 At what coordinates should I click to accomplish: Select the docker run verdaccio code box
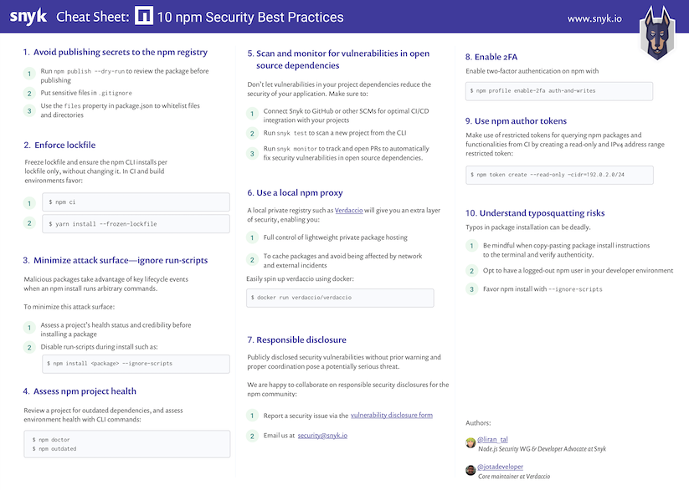[340, 298]
